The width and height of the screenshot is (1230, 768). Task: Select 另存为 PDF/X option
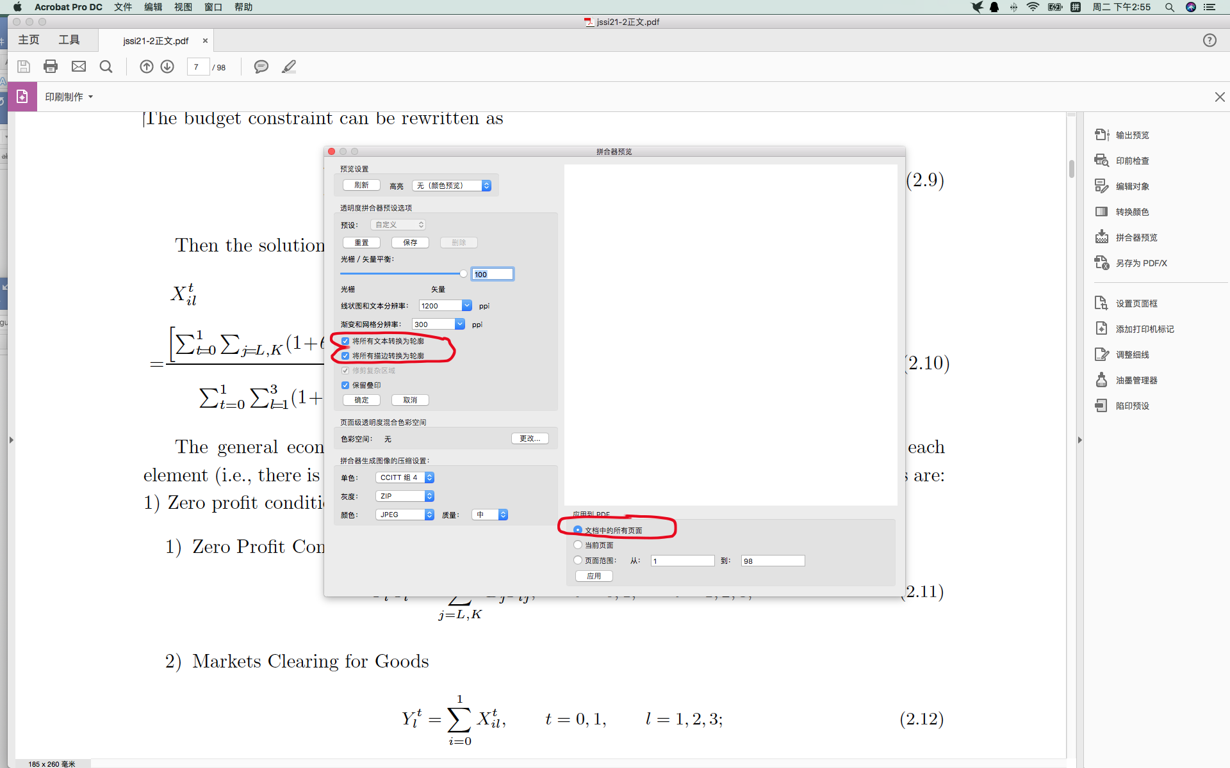[x=1140, y=263]
